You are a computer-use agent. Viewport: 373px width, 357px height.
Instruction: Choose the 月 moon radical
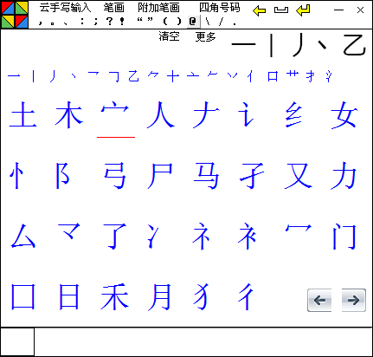point(160,297)
